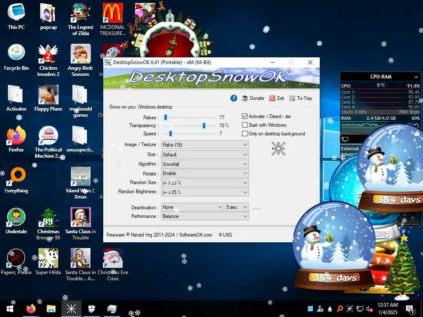The height and width of the screenshot is (317, 423).
Task: Open the Random Size dropdown
Action: click(205, 183)
